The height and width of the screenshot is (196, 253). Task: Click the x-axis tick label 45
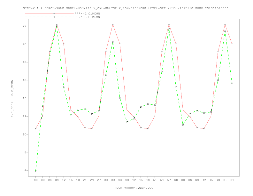click(x=141, y=180)
